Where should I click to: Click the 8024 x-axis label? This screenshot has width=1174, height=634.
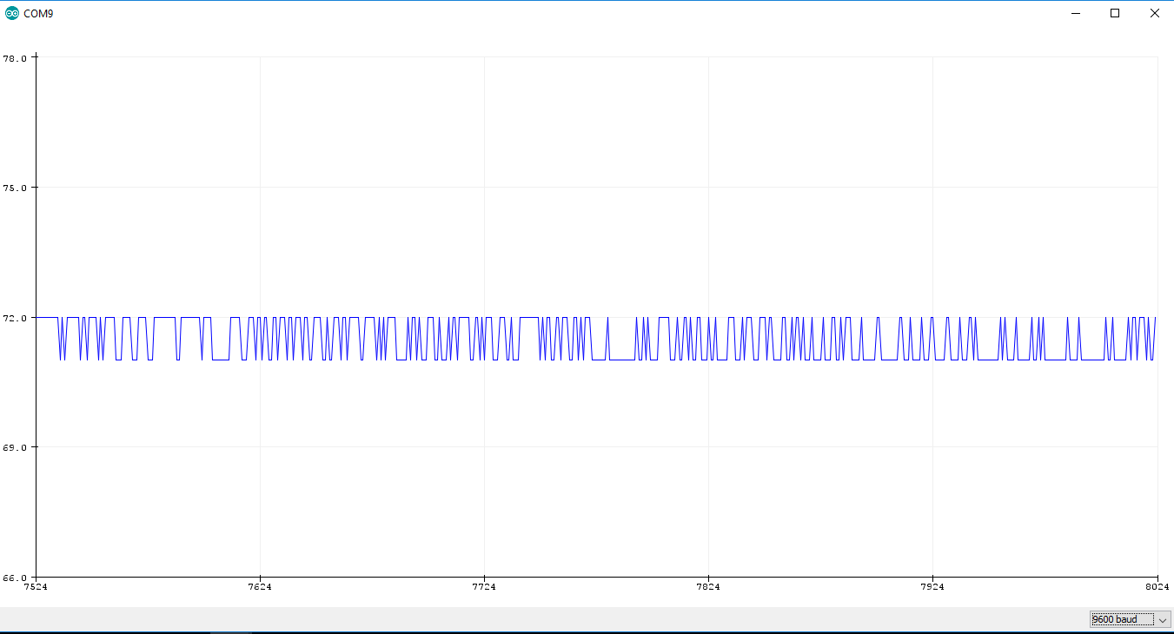point(1157,587)
